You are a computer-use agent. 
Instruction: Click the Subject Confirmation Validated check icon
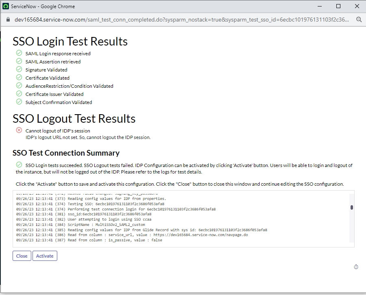[x=19, y=102]
